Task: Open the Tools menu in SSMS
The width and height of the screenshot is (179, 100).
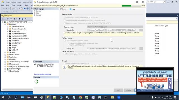Action: (27, 5)
